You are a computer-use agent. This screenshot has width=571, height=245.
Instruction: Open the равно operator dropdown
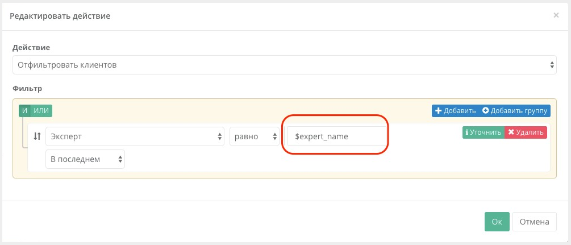point(254,136)
